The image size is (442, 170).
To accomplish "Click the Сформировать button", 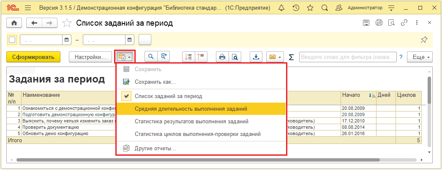I will click(33, 57).
